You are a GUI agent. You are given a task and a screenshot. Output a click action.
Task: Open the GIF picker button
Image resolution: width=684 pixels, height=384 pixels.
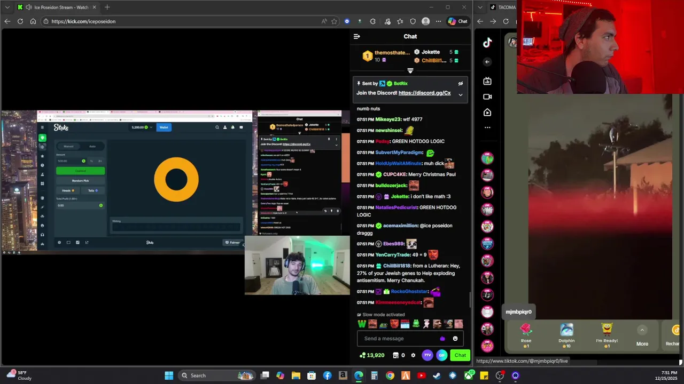click(x=441, y=355)
